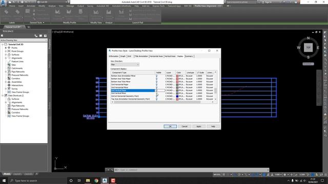Change color swatch of Grid Vertical Major
The height and width of the screenshot is (184, 328).
click(177, 90)
